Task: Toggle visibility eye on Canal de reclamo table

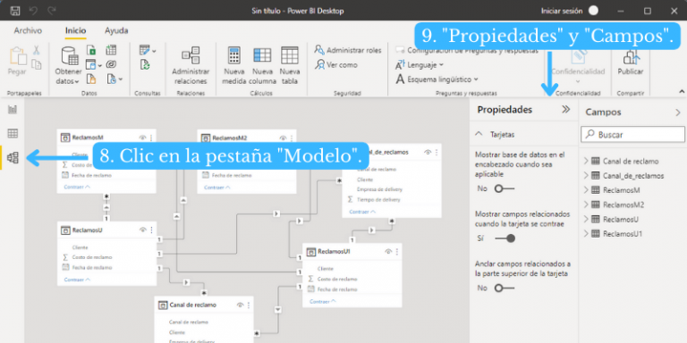Action: [x=240, y=305]
